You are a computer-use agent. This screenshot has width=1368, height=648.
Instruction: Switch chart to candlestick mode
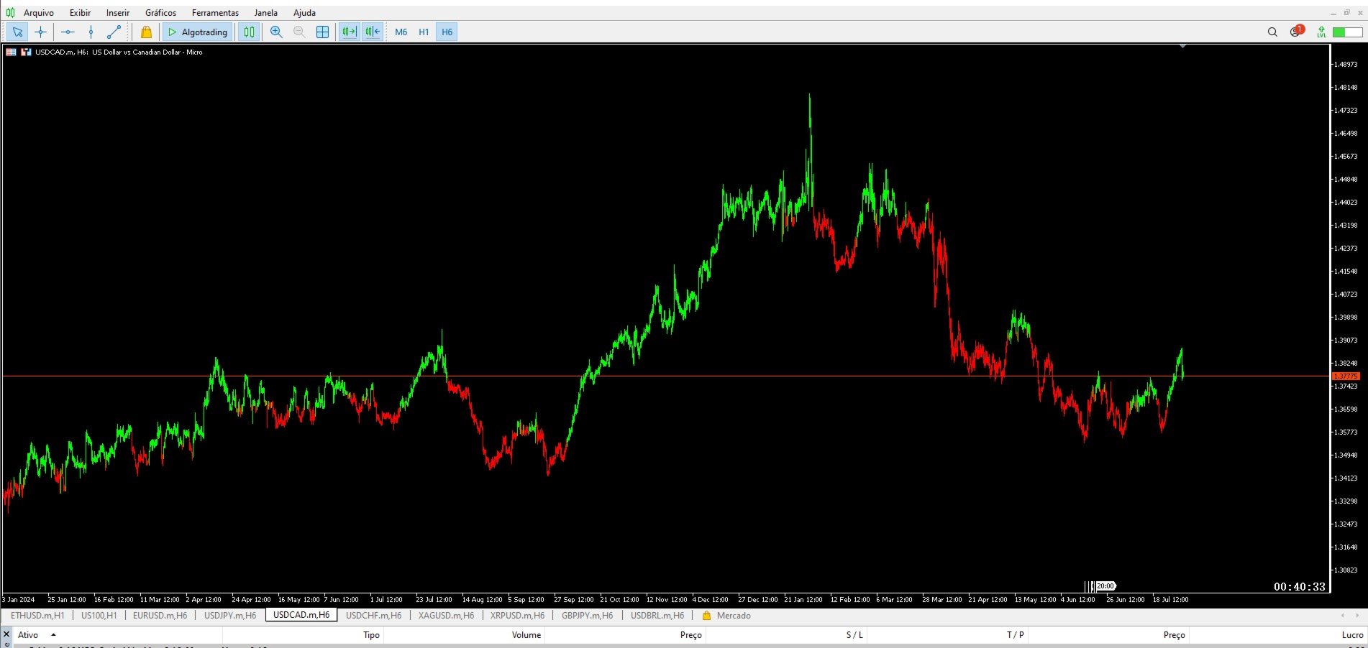pyautogui.click(x=249, y=32)
